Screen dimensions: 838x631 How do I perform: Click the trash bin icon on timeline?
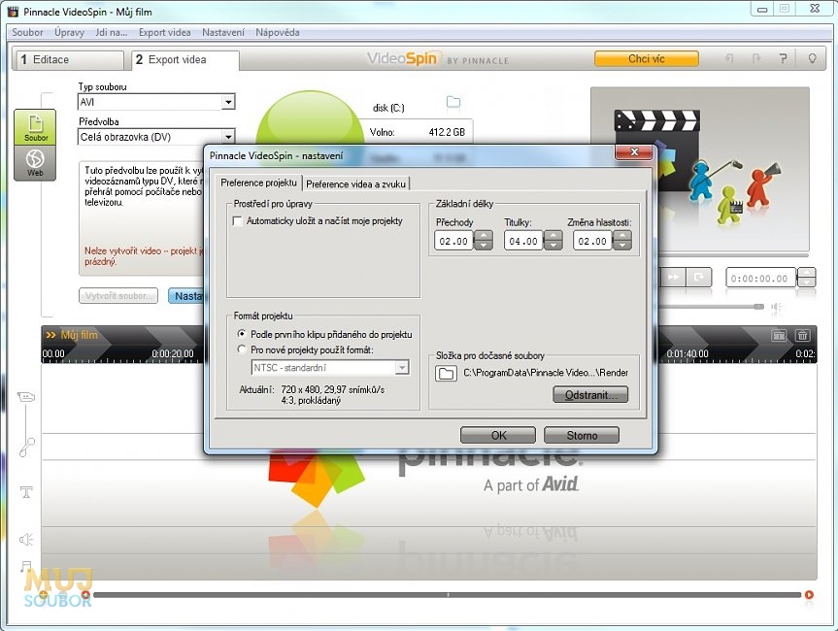click(802, 335)
